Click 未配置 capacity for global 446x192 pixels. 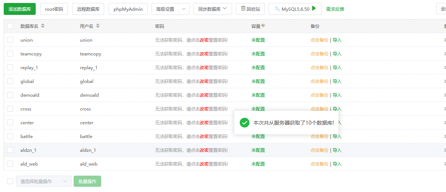click(x=258, y=81)
